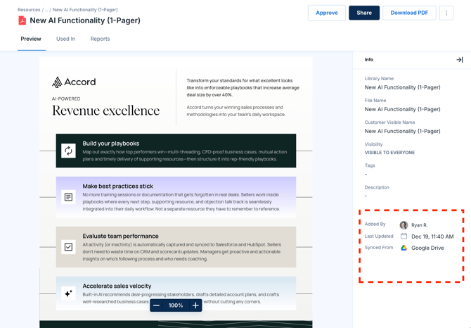Click the Accelerate sales velocity sparkle icon
The width and height of the screenshot is (471, 328).
click(x=68, y=294)
